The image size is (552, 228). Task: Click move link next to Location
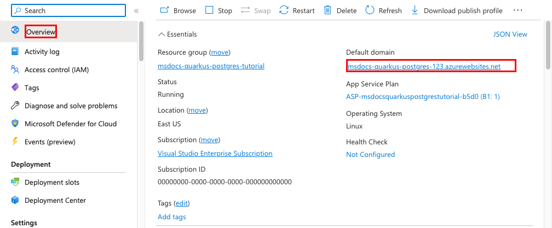(x=197, y=110)
